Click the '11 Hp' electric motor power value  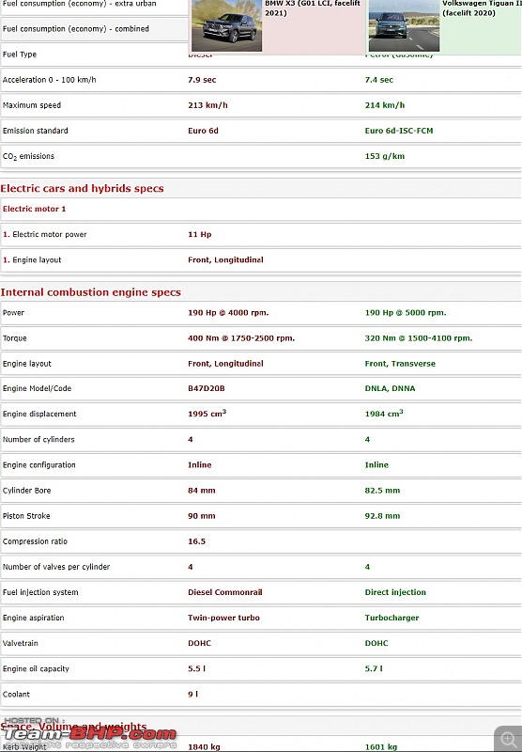click(200, 234)
